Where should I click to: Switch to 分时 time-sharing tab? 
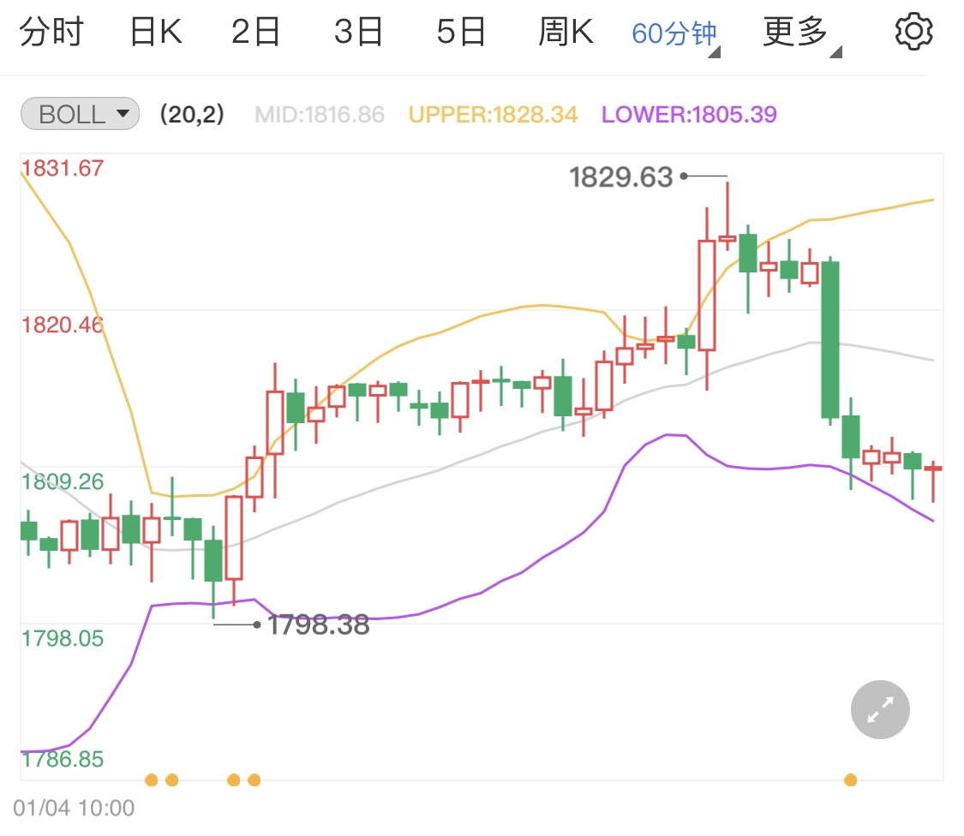tap(51, 32)
